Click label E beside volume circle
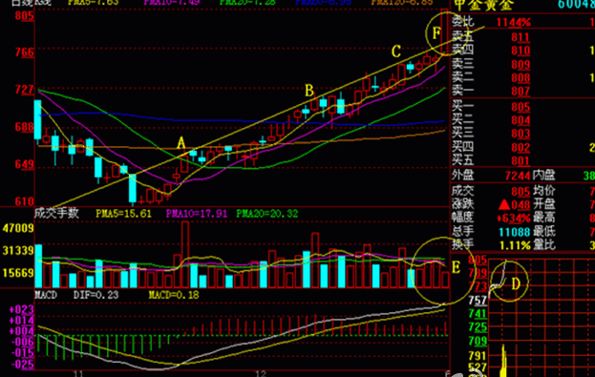 click(x=457, y=267)
